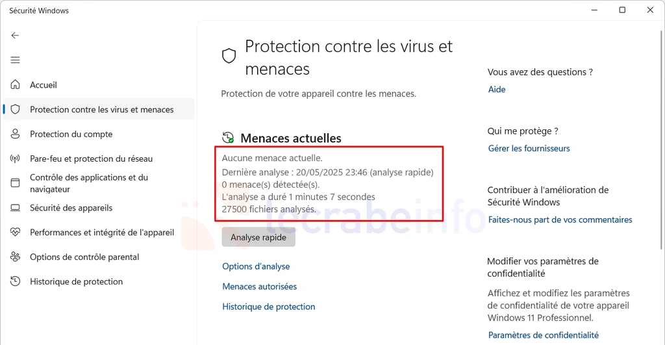
Task: Click the Protection du compte person icon
Action: pyautogui.click(x=16, y=134)
